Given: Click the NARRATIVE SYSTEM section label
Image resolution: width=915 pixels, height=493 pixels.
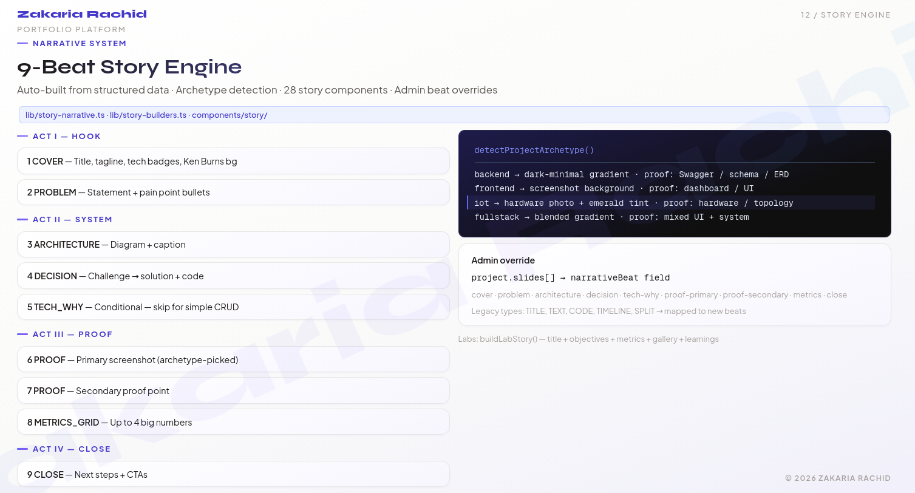Looking at the screenshot, I should click(x=80, y=44).
